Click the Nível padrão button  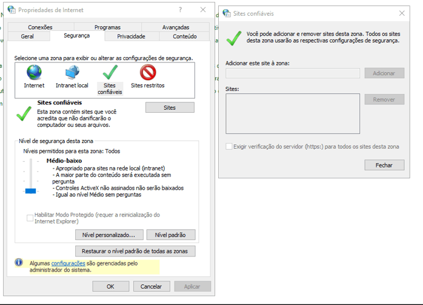(170, 235)
